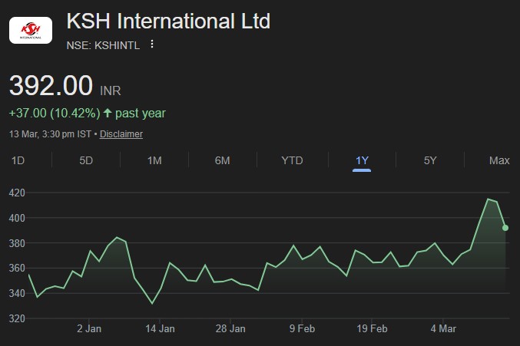The height and width of the screenshot is (346, 520).
Task: Select the 5D time range tab
Action: (x=86, y=160)
